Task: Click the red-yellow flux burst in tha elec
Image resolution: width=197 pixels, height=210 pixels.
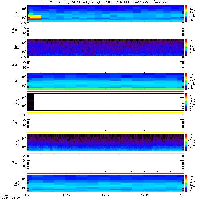Action: 35,18
